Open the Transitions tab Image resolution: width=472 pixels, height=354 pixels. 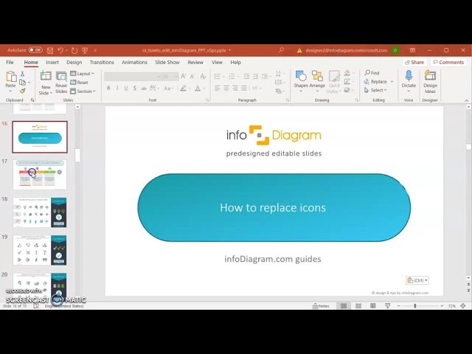[102, 62]
